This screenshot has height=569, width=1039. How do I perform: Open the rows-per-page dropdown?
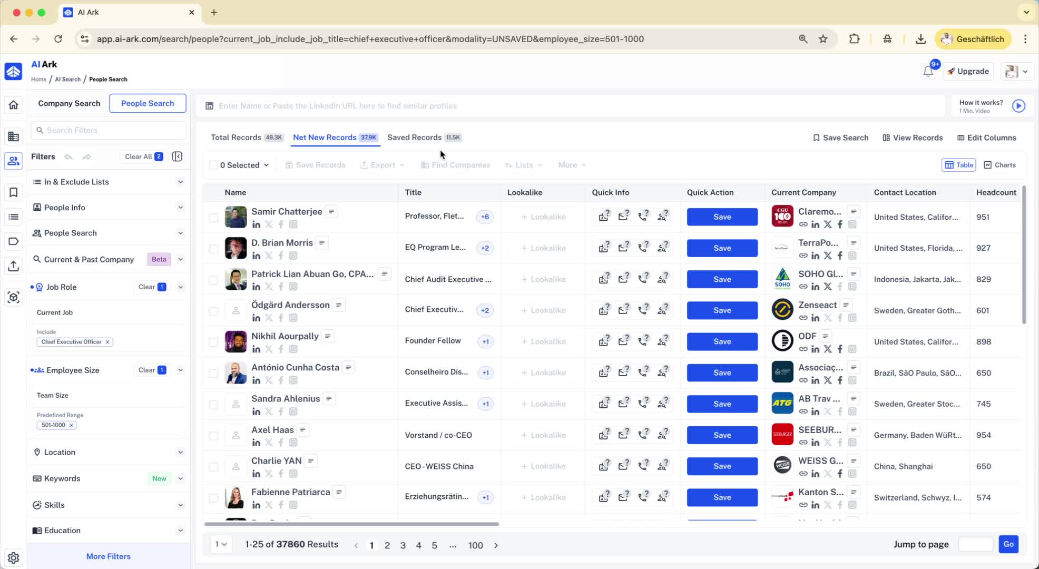221,544
